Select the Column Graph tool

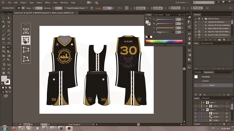pos(9,64)
